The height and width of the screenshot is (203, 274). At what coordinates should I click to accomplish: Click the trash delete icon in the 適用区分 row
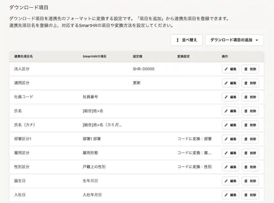pos(245,83)
